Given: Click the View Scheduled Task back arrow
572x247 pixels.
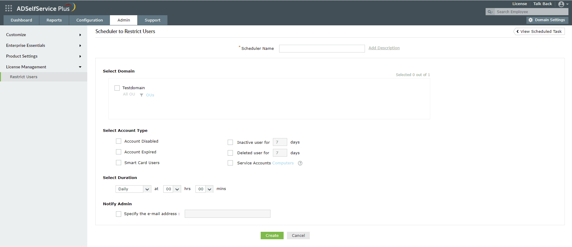Looking at the screenshot, I should pos(517,32).
